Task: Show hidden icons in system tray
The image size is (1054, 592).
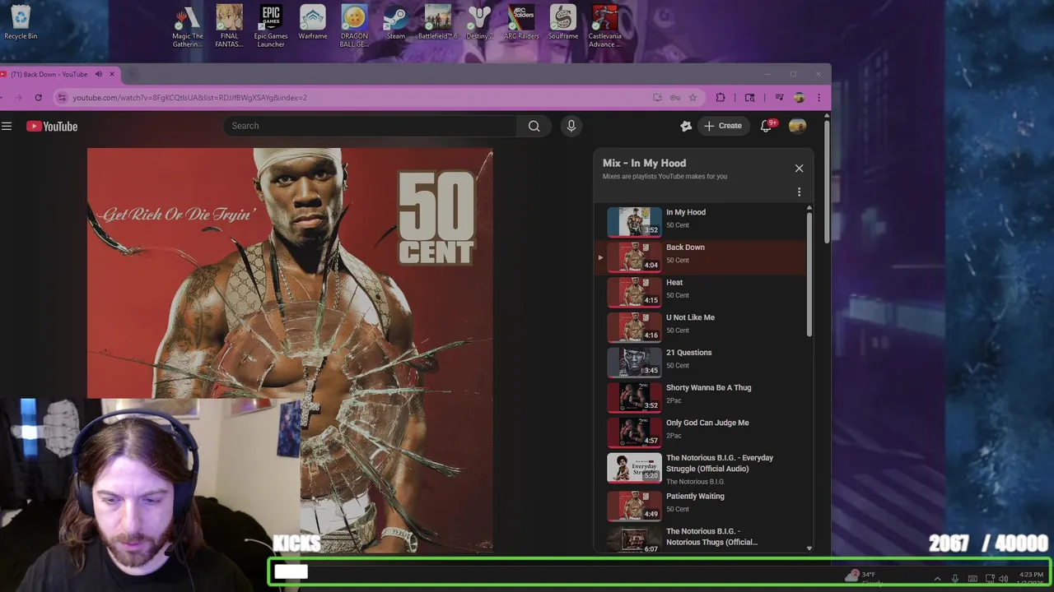Action: pos(937,578)
